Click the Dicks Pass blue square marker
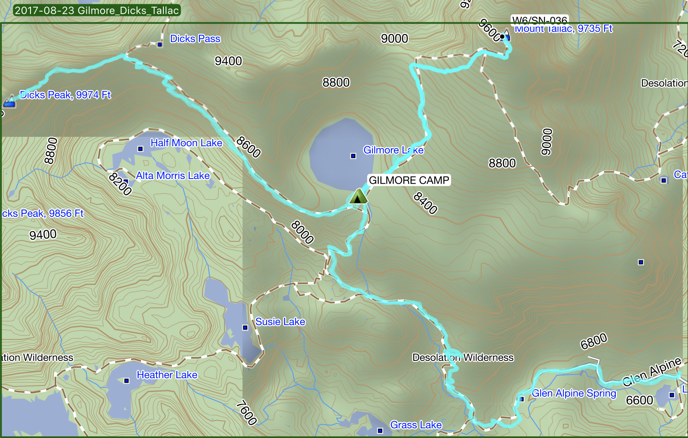This screenshot has height=438, width=688. 160,44
